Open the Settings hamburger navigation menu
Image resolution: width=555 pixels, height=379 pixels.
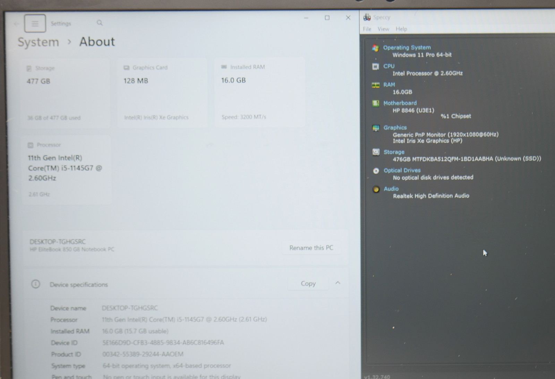point(35,23)
